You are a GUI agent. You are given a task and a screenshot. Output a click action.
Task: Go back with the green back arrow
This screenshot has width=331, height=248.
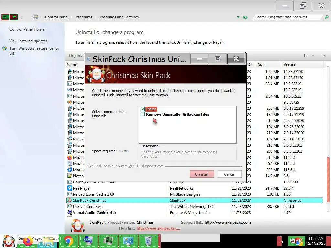(x=5, y=17)
